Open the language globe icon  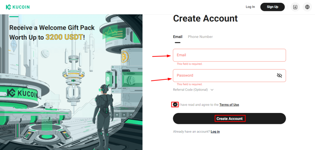307,7
